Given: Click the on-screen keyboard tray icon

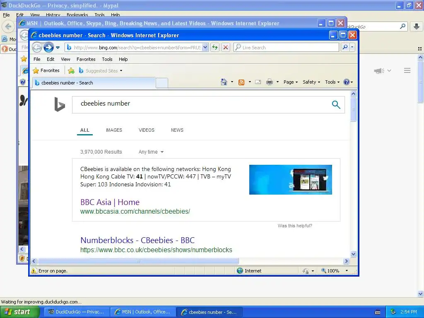Looking at the screenshot, I should point(378,312).
